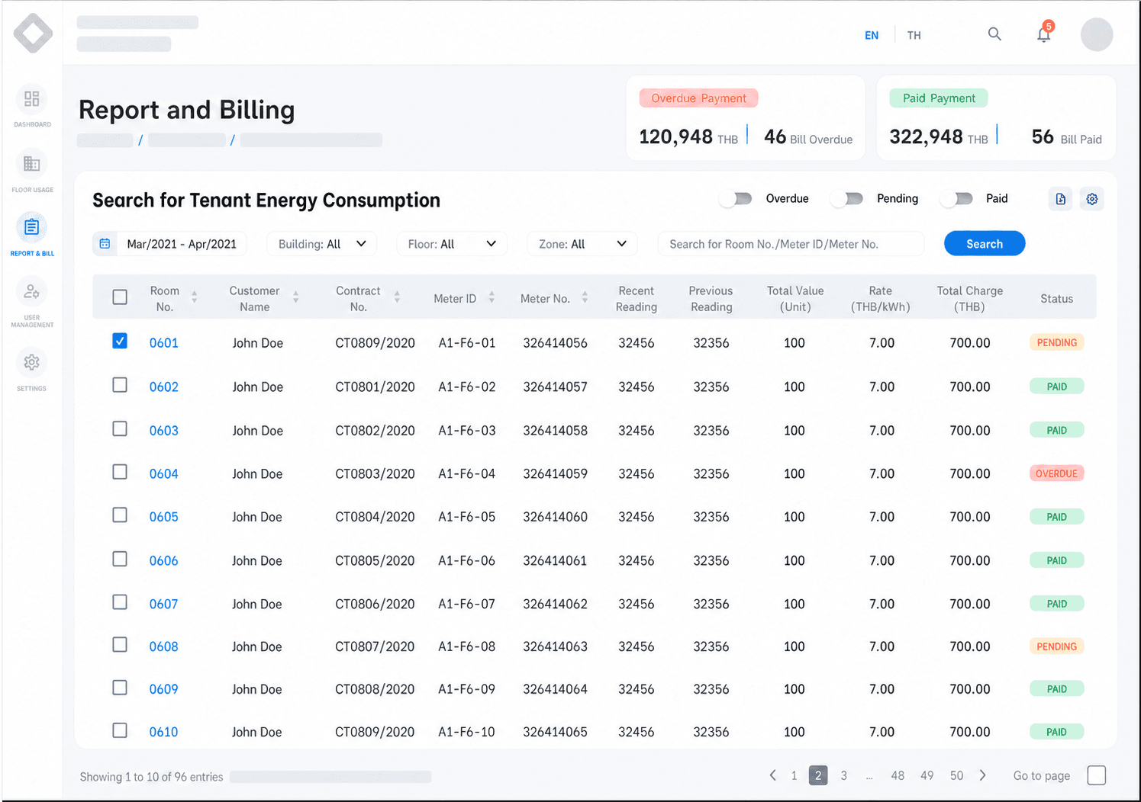Viewport: 1141px width, 802px height.
Task: Toggle the Paid filter switch
Action: click(957, 199)
